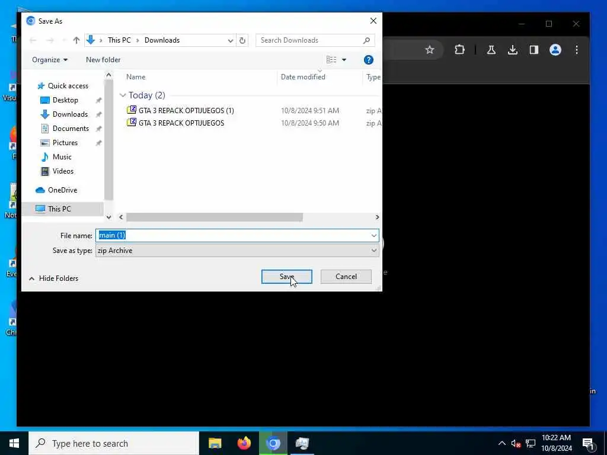Sort files by Name column header
The image size is (607, 455).
coord(136,76)
